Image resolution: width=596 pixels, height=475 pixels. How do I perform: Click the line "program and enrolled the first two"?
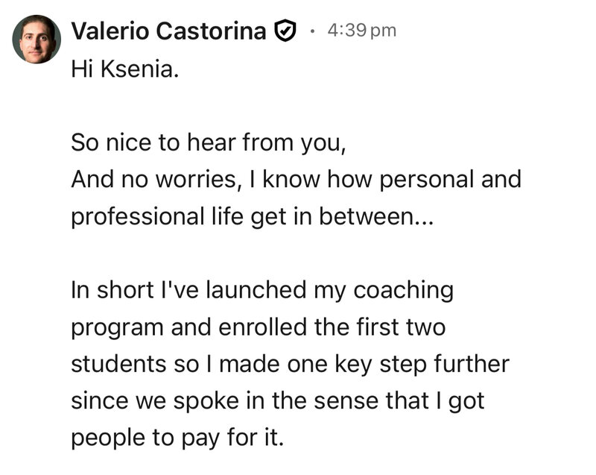point(258,327)
